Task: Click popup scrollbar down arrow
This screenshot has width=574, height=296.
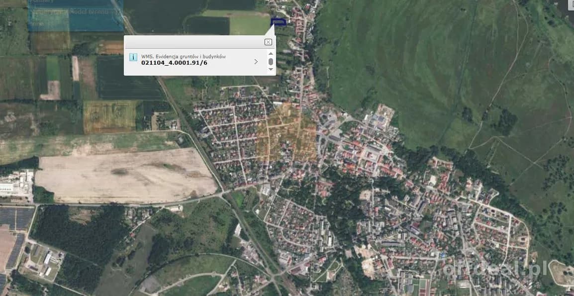Action: tap(271, 69)
